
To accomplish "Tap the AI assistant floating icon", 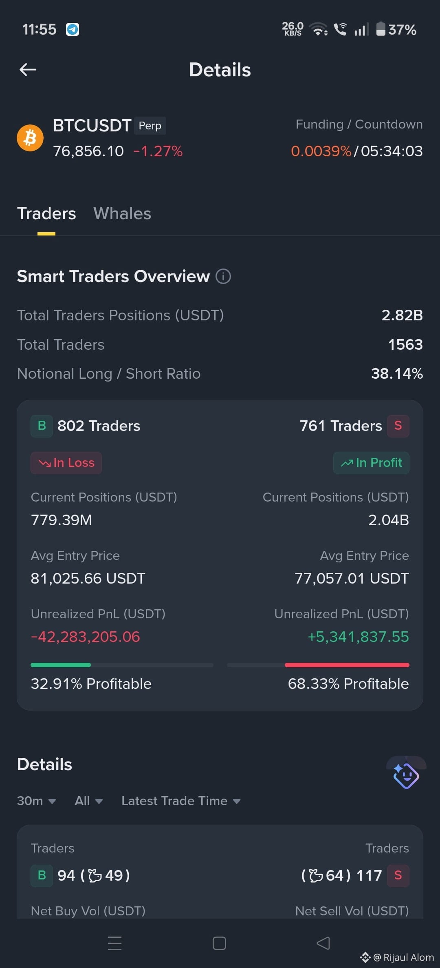I will 406,775.
